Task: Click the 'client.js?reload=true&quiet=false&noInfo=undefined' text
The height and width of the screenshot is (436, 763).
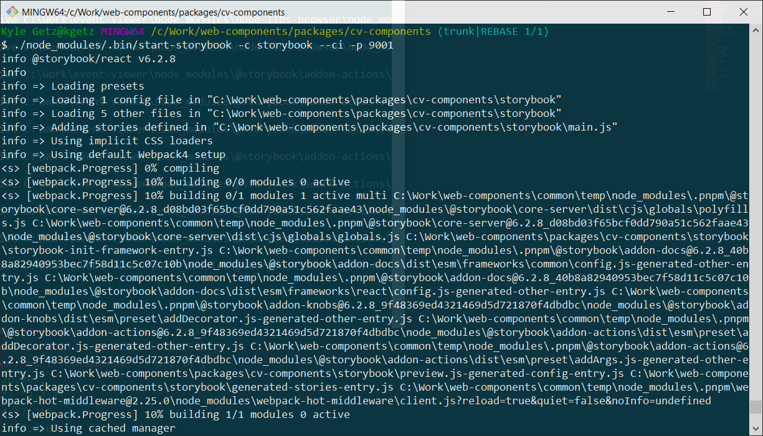Action: pyautogui.click(x=556, y=401)
